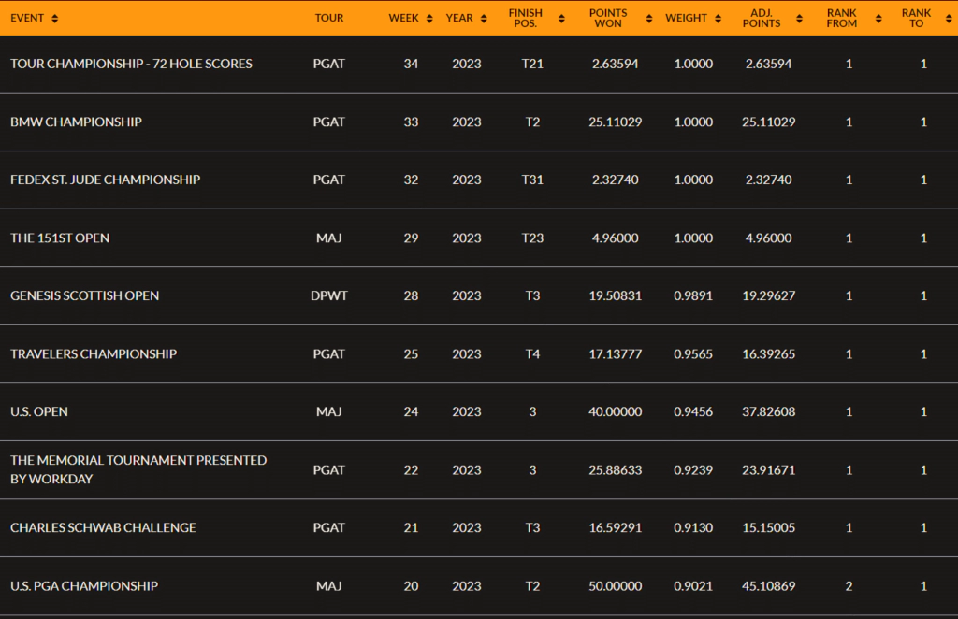Sort by Points Won using sort arrows

(x=649, y=19)
